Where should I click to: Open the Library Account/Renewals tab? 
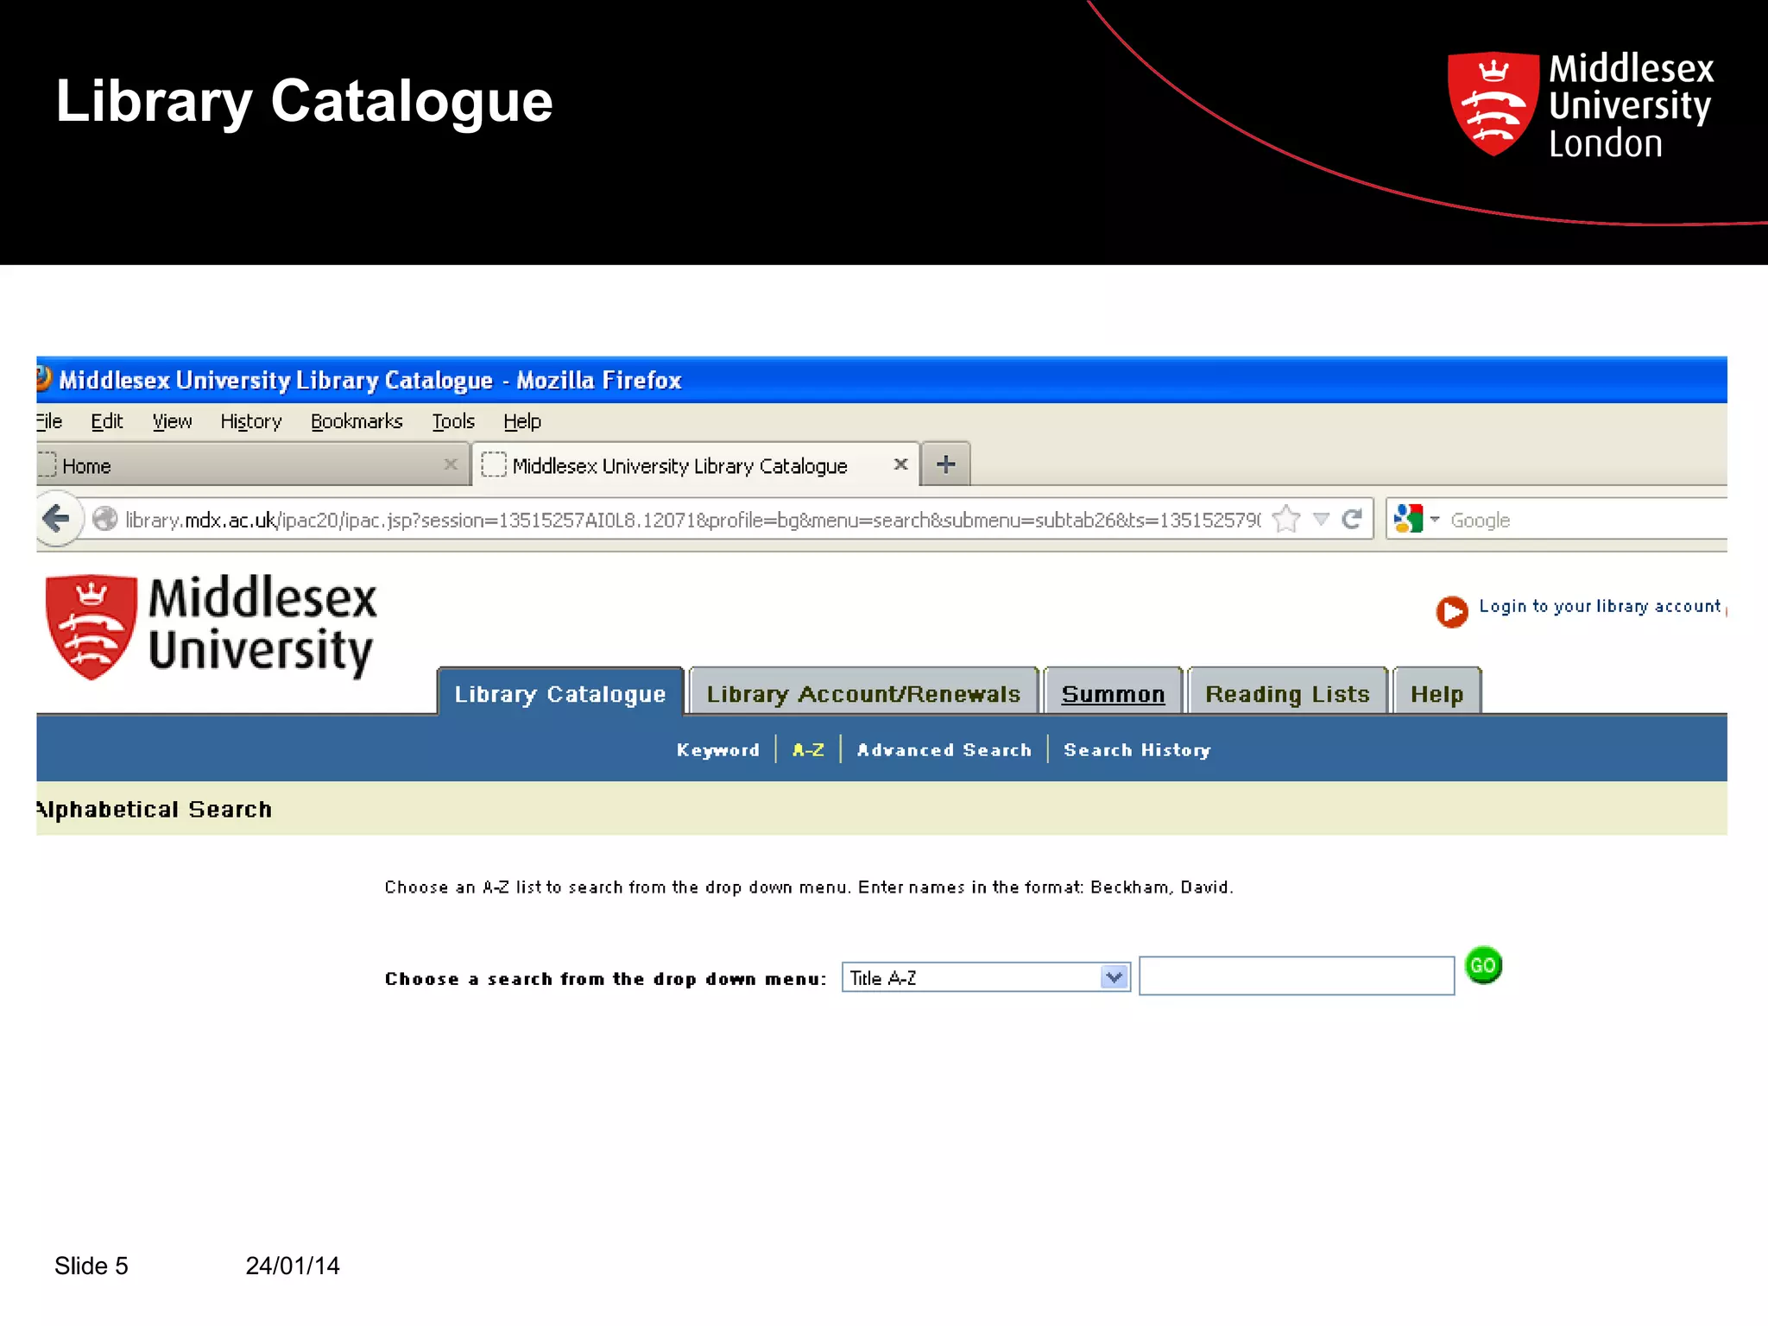coord(863,692)
